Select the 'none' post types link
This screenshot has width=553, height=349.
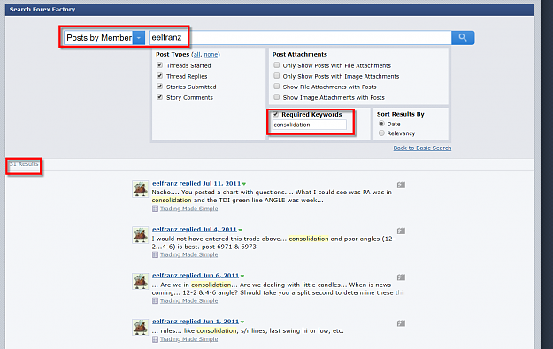click(x=211, y=54)
